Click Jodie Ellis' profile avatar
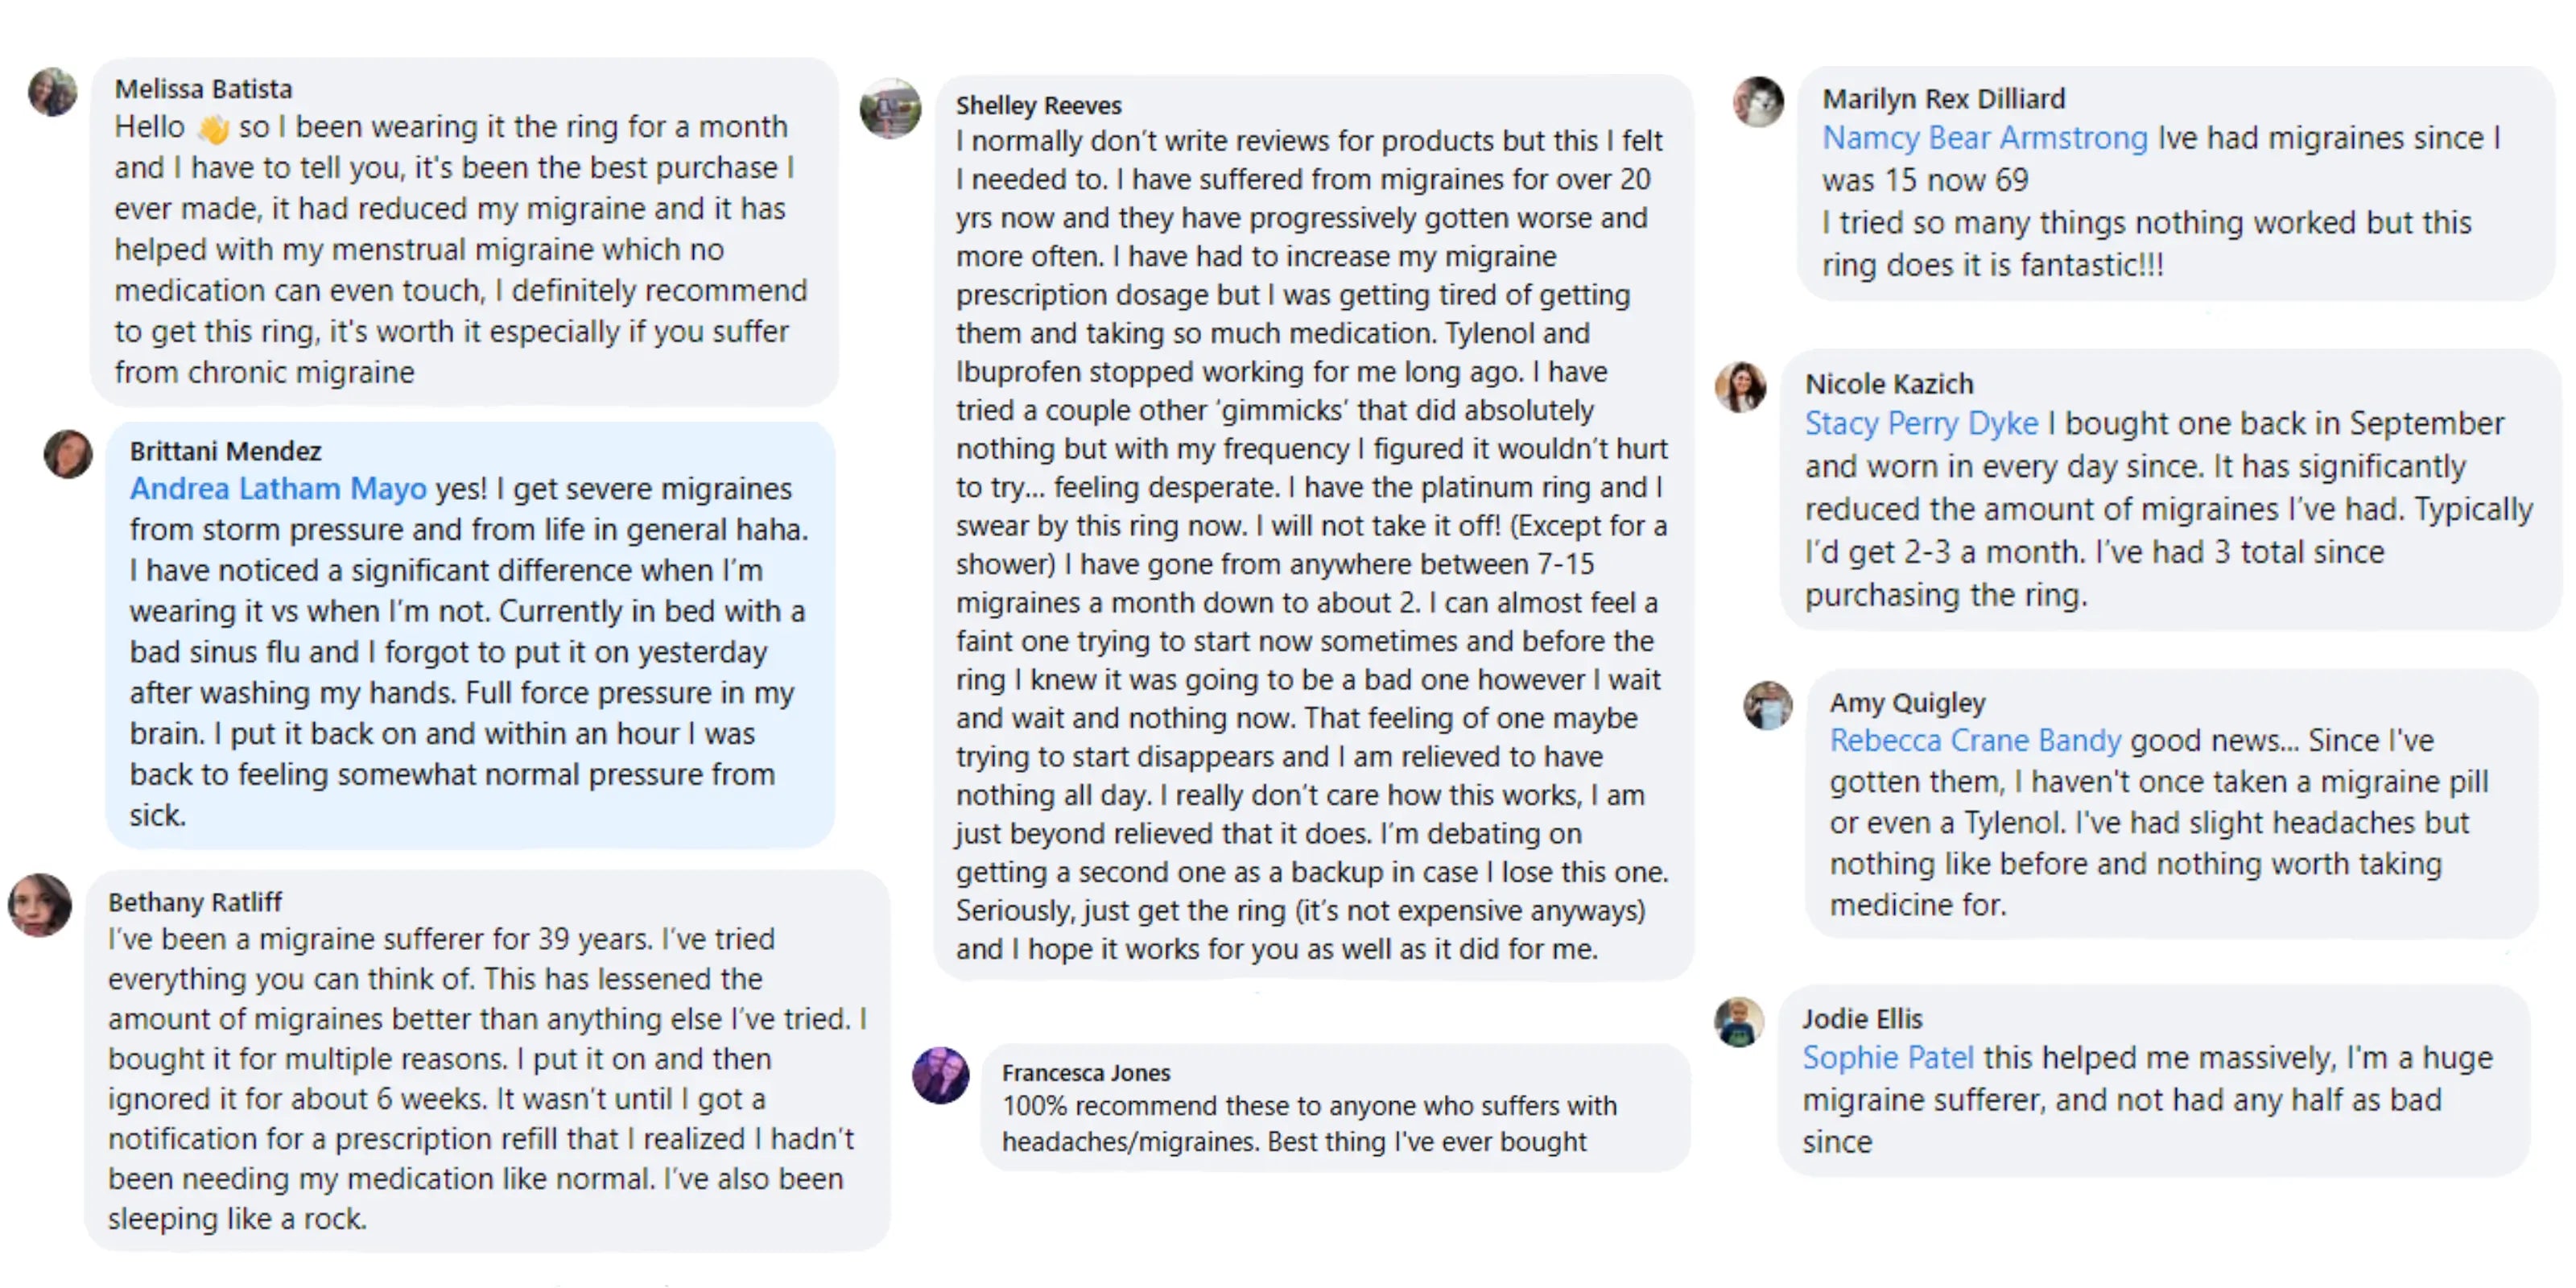 click(1740, 1023)
